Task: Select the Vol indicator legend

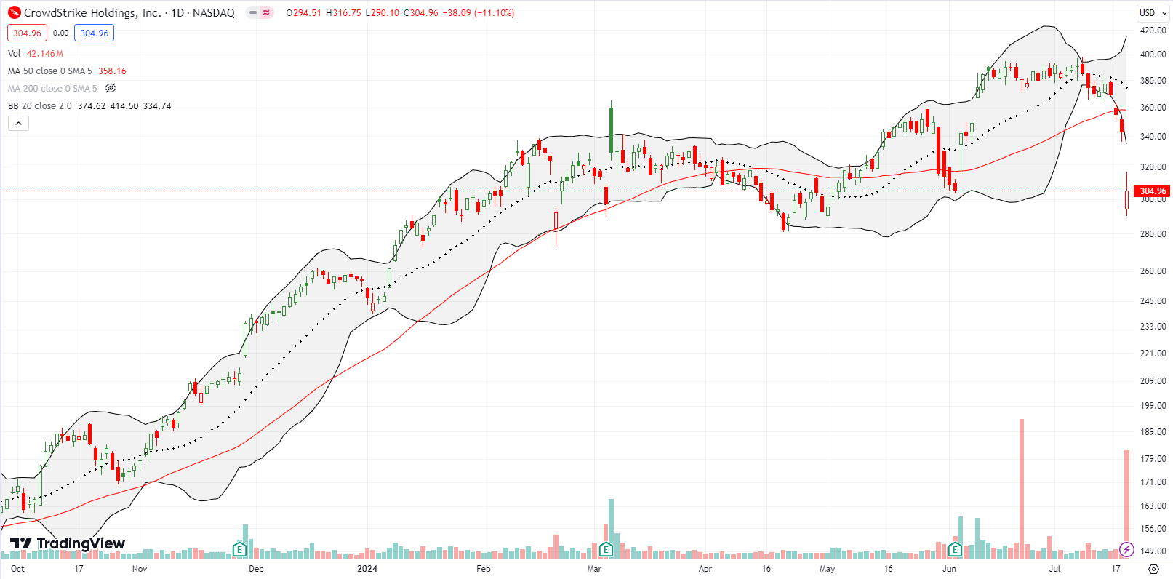Action: tap(15, 53)
